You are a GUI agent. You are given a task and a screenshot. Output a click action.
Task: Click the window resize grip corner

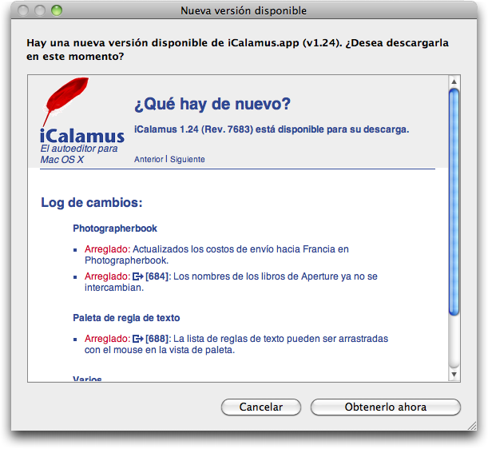pyautogui.click(x=472, y=426)
